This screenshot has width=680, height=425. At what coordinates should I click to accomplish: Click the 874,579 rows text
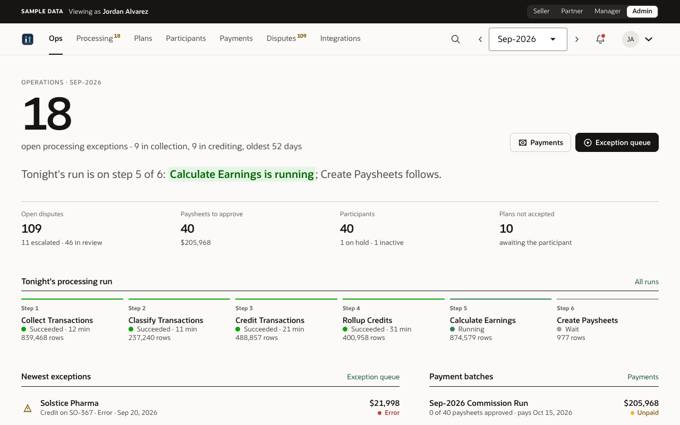(471, 338)
